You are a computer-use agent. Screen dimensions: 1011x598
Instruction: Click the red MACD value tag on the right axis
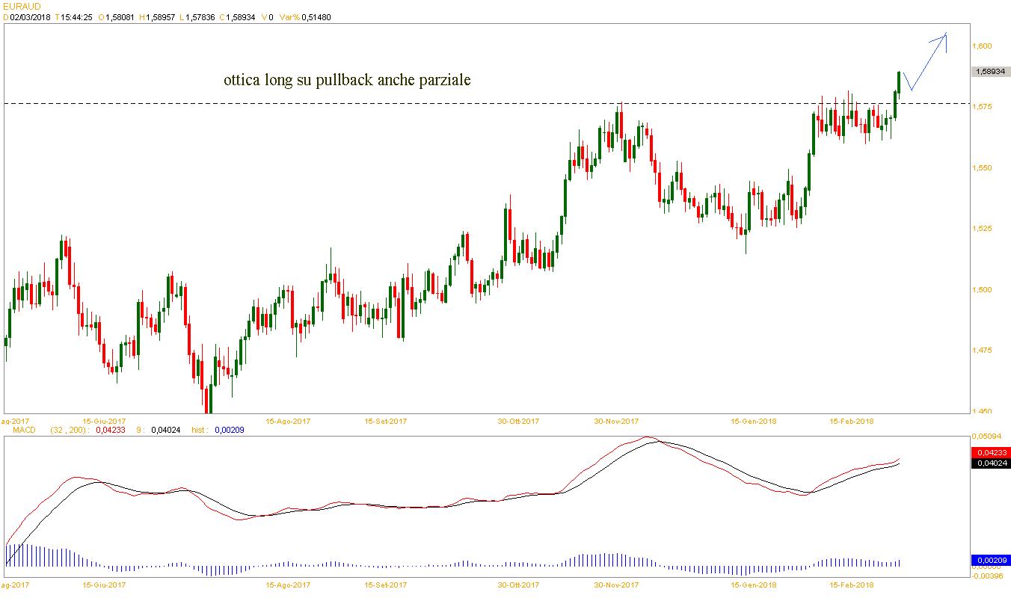pyautogui.click(x=989, y=452)
